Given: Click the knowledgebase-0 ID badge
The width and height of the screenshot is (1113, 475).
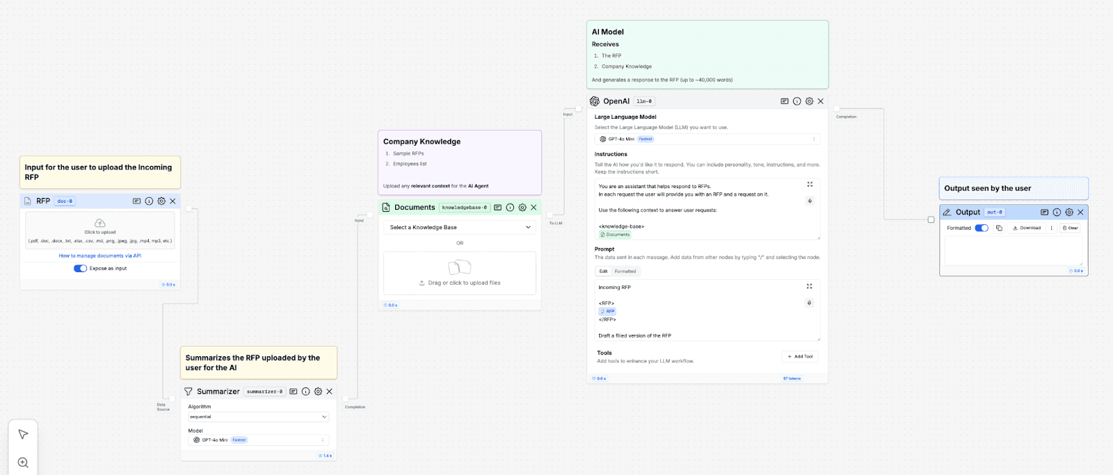Looking at the screenshot, I should (x=465, y=208).
